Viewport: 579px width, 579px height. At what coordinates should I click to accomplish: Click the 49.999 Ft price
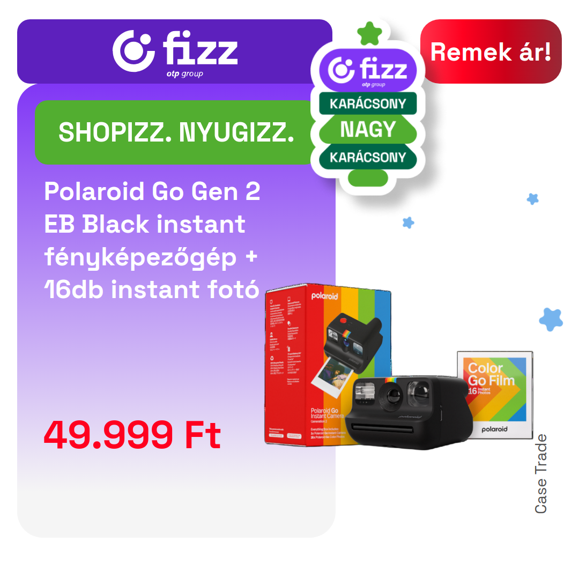132,435
